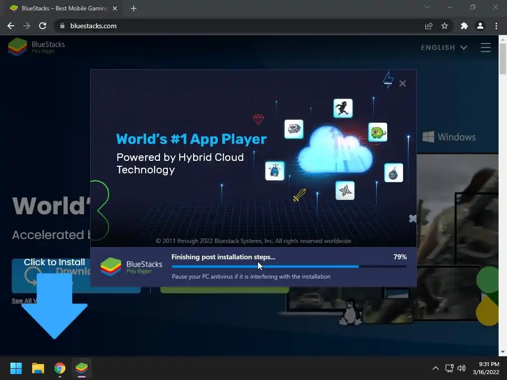This screenshot has height=380, width=507.
Task: Bookmark this page with the star icon
Action: pos(445,26)
